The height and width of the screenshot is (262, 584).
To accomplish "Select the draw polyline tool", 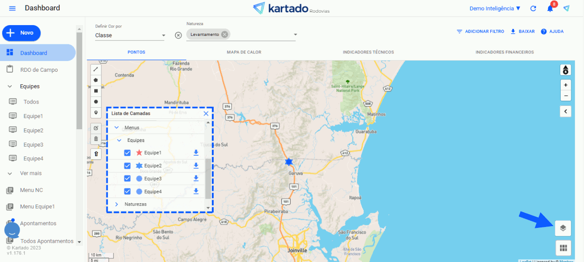I will pos(96,70).
